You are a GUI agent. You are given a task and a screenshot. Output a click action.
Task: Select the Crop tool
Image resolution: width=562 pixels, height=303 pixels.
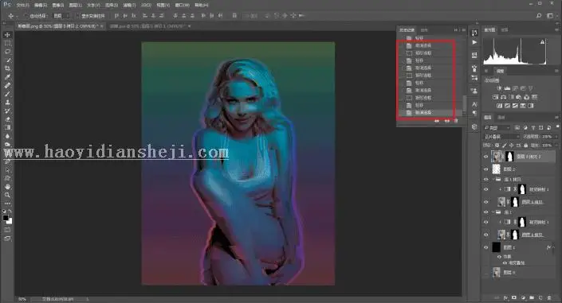pos(7,68)
